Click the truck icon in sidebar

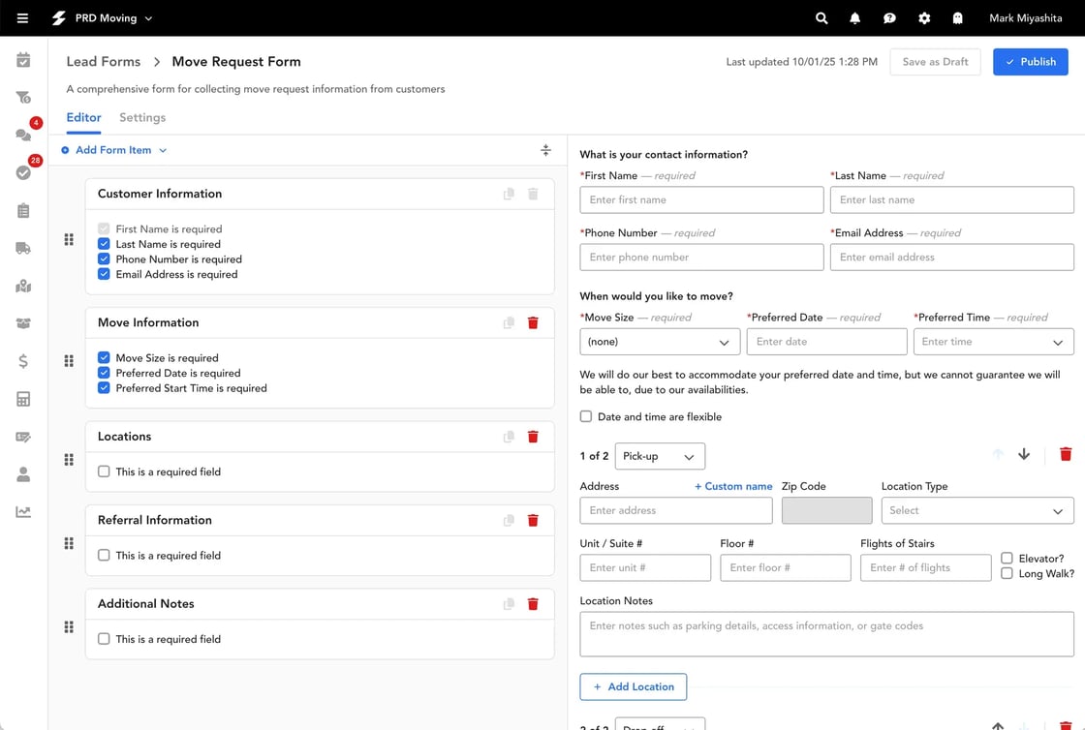pyautogui.click(x=23, y=248)
